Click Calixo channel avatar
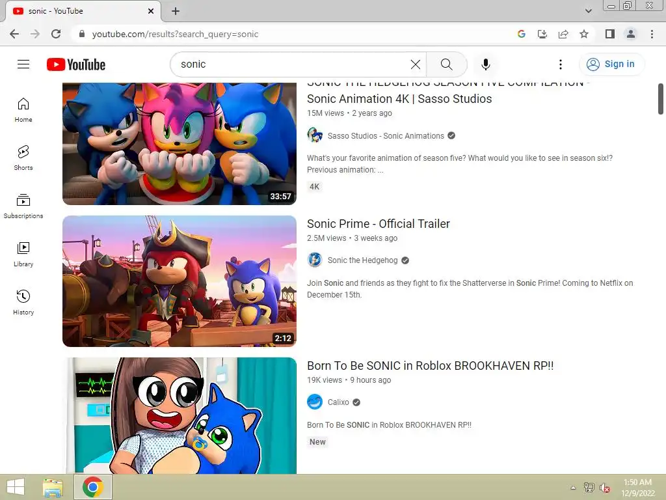 [315, 402]
